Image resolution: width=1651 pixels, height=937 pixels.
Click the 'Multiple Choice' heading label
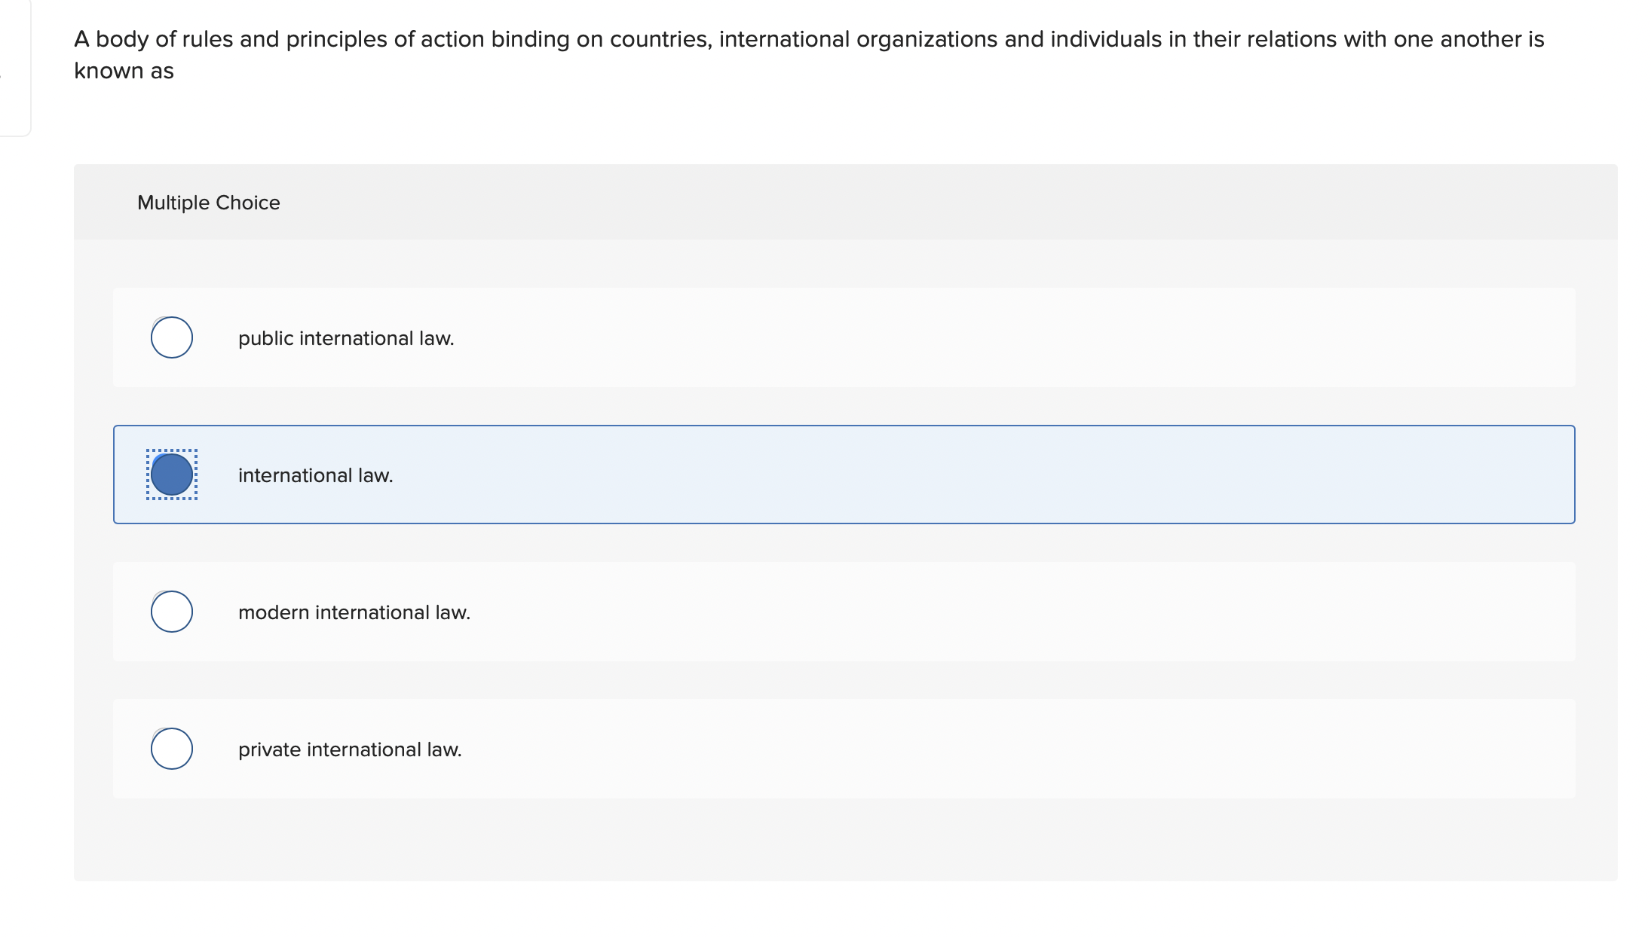[208, 203]
